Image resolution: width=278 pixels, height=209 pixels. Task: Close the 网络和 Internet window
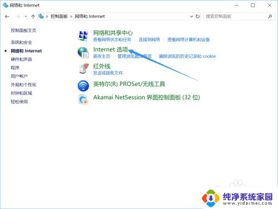point(270,6)
